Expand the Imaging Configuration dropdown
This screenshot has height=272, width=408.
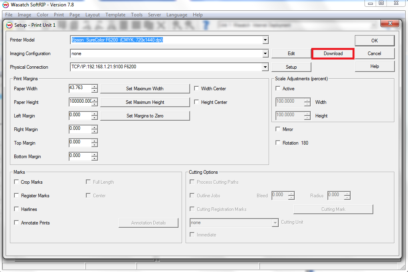pos(265,54)
